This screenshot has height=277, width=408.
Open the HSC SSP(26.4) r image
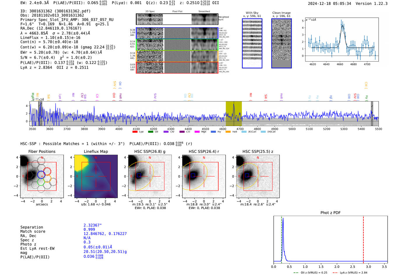(204, 176)
